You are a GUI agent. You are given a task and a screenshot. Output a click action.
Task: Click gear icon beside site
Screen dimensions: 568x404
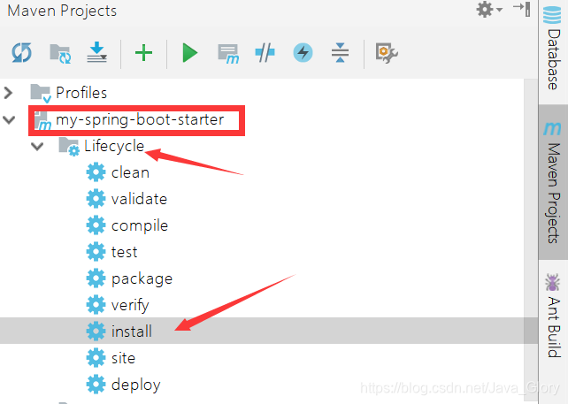point(96,358)
